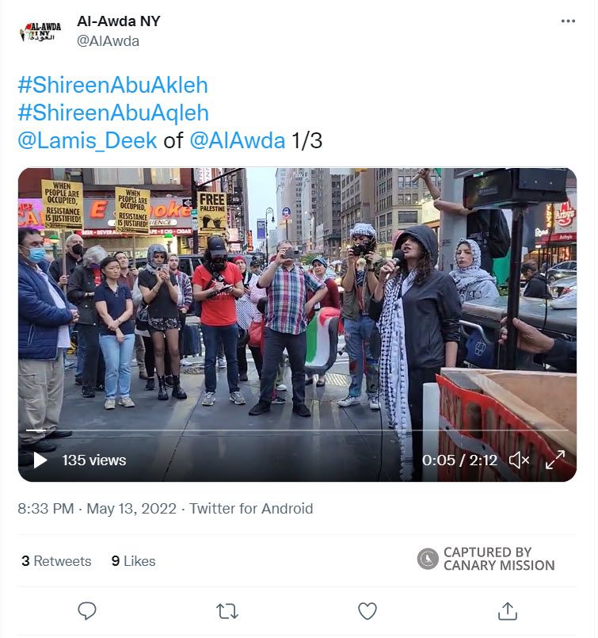Open the @AlAwda mention in tweet text
The width and height of the screenshot is (598, 638).
[x=238, y=140]
